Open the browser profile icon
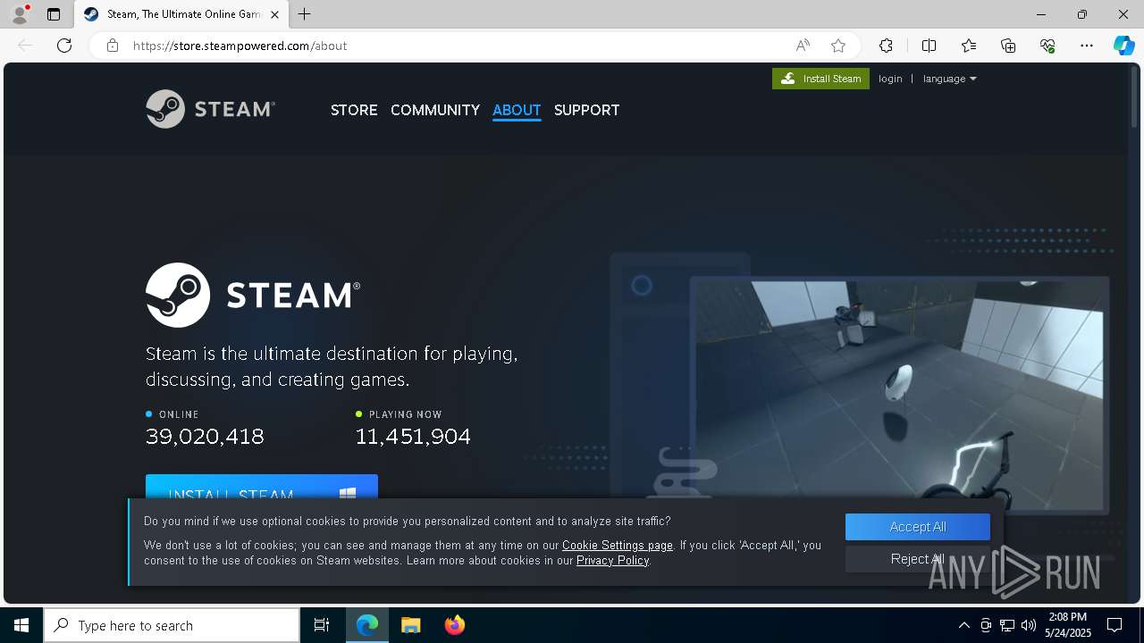Viewport: 1144px width, 643px height. pos(20,14)
